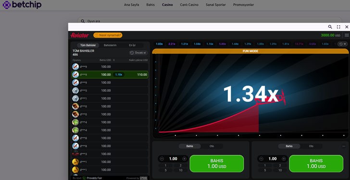Switch to the En İyi tab
Image resolution: width=350 pixels, height=180 pixels.
132,45
